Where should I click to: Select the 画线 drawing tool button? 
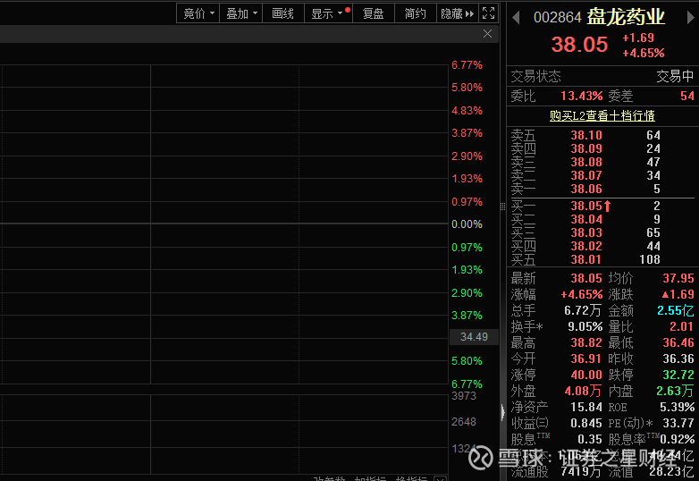pos(283,13)
